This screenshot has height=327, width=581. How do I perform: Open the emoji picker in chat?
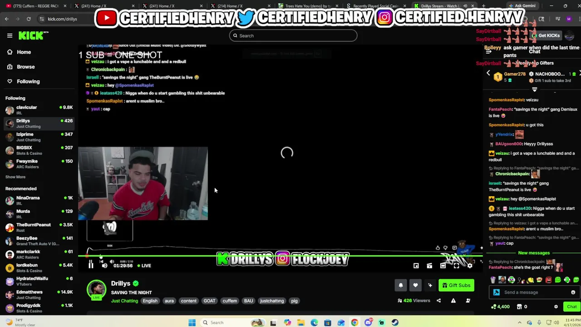573,292
